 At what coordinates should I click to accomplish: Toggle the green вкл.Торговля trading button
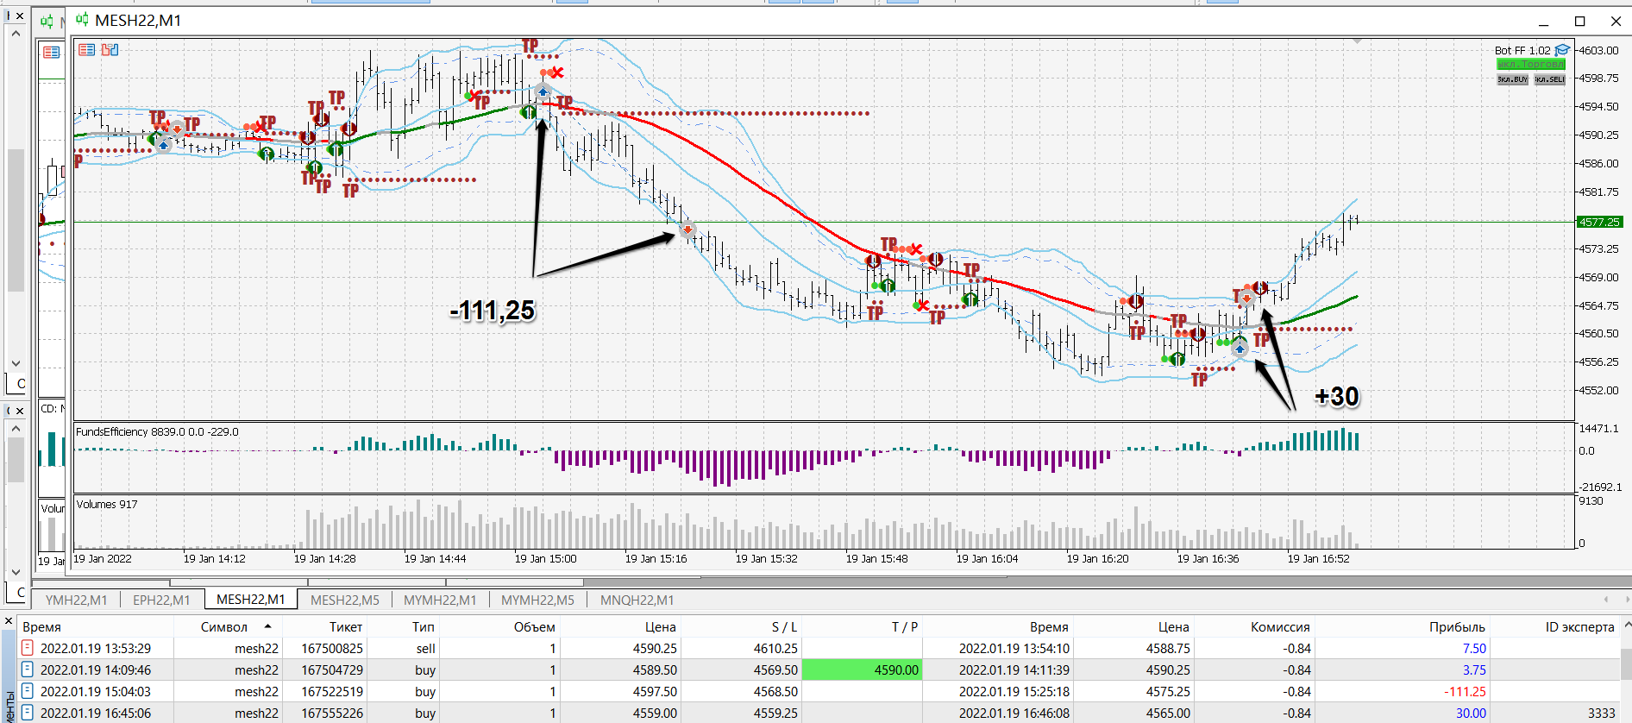1531,65
